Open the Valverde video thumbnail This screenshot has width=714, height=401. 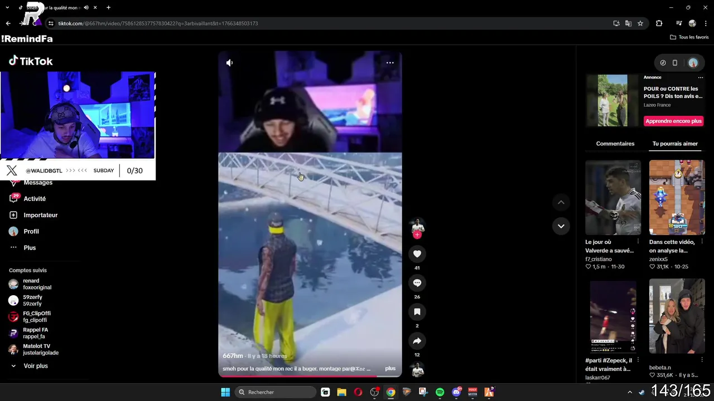613,198
